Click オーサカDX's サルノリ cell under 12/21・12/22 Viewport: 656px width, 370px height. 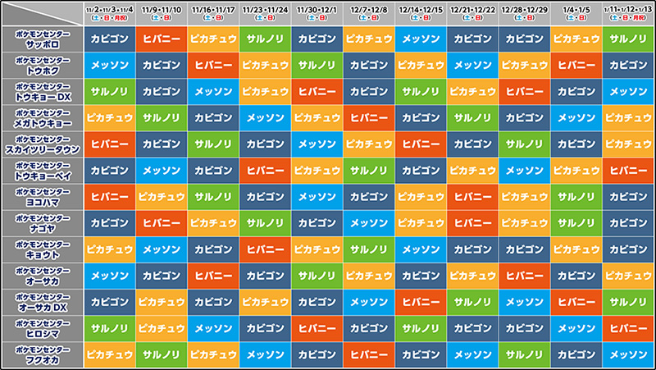click(473, 302)
